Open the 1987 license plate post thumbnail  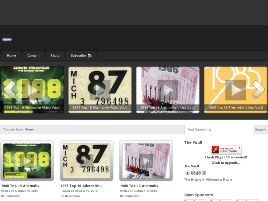pyautogui.click(x=86, y=160)
